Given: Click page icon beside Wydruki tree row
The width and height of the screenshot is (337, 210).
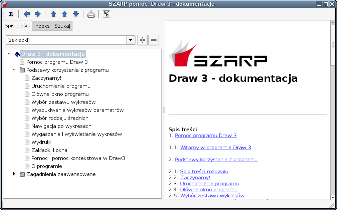Looking at the screenshot, I should point(27,142).
